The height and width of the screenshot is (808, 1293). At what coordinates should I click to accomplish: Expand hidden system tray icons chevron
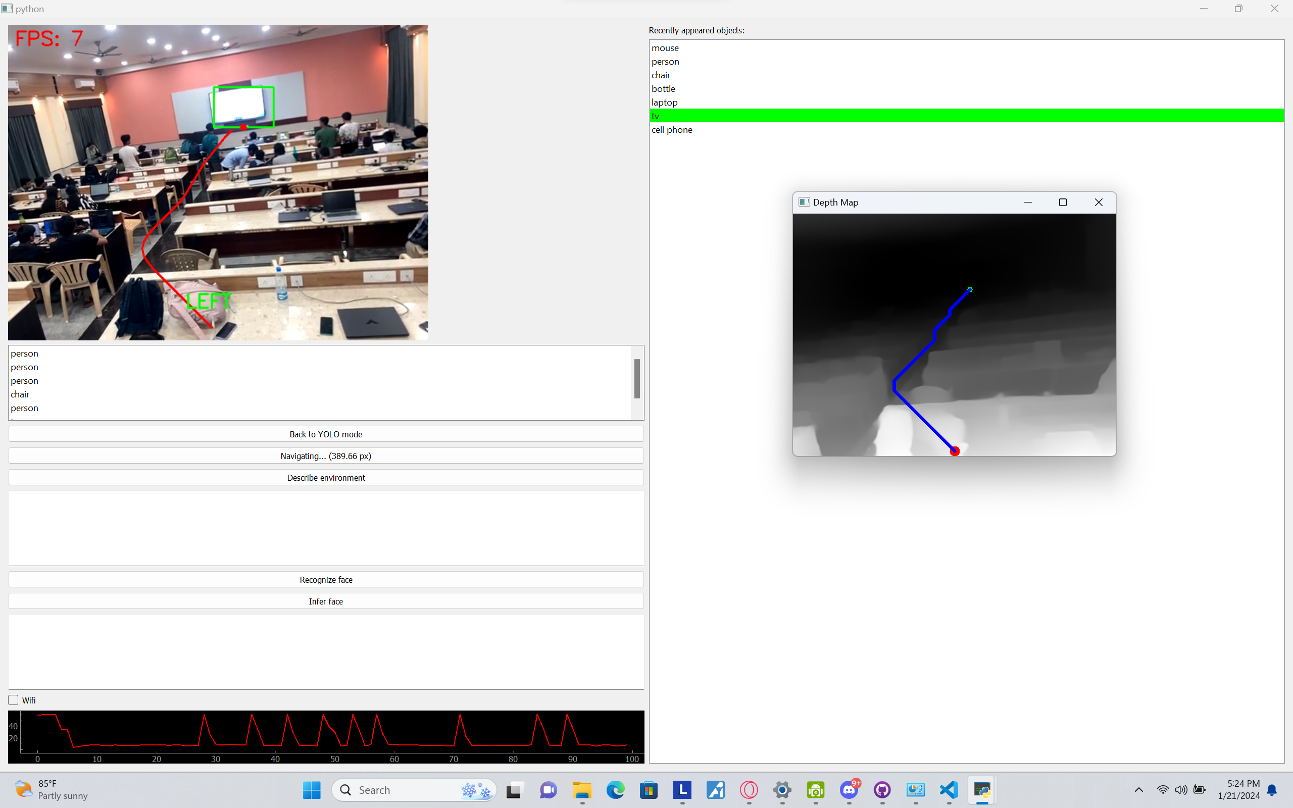[1138, 790]
